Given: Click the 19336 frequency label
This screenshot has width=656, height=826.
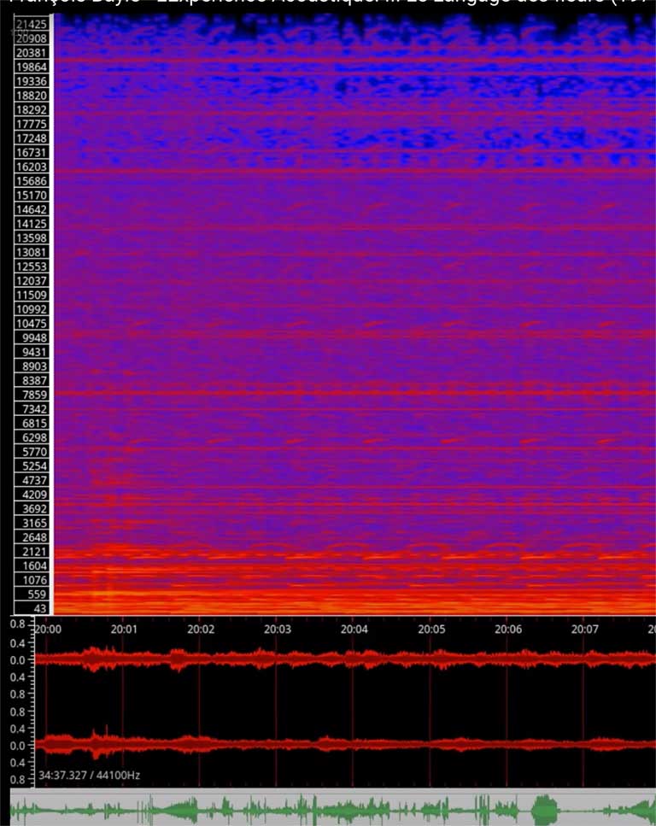Looking at the screenshot, I should [x=32, y=81].
